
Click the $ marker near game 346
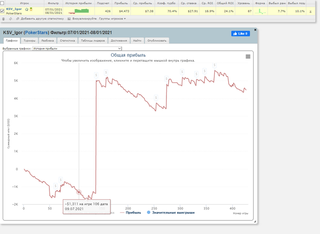[204, 71]
